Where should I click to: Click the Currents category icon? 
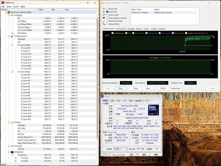(x=12, y=146)
